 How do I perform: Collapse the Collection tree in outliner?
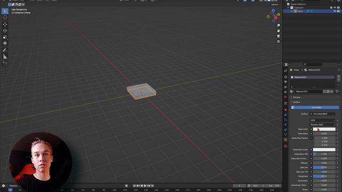click(x=289, y=7)
